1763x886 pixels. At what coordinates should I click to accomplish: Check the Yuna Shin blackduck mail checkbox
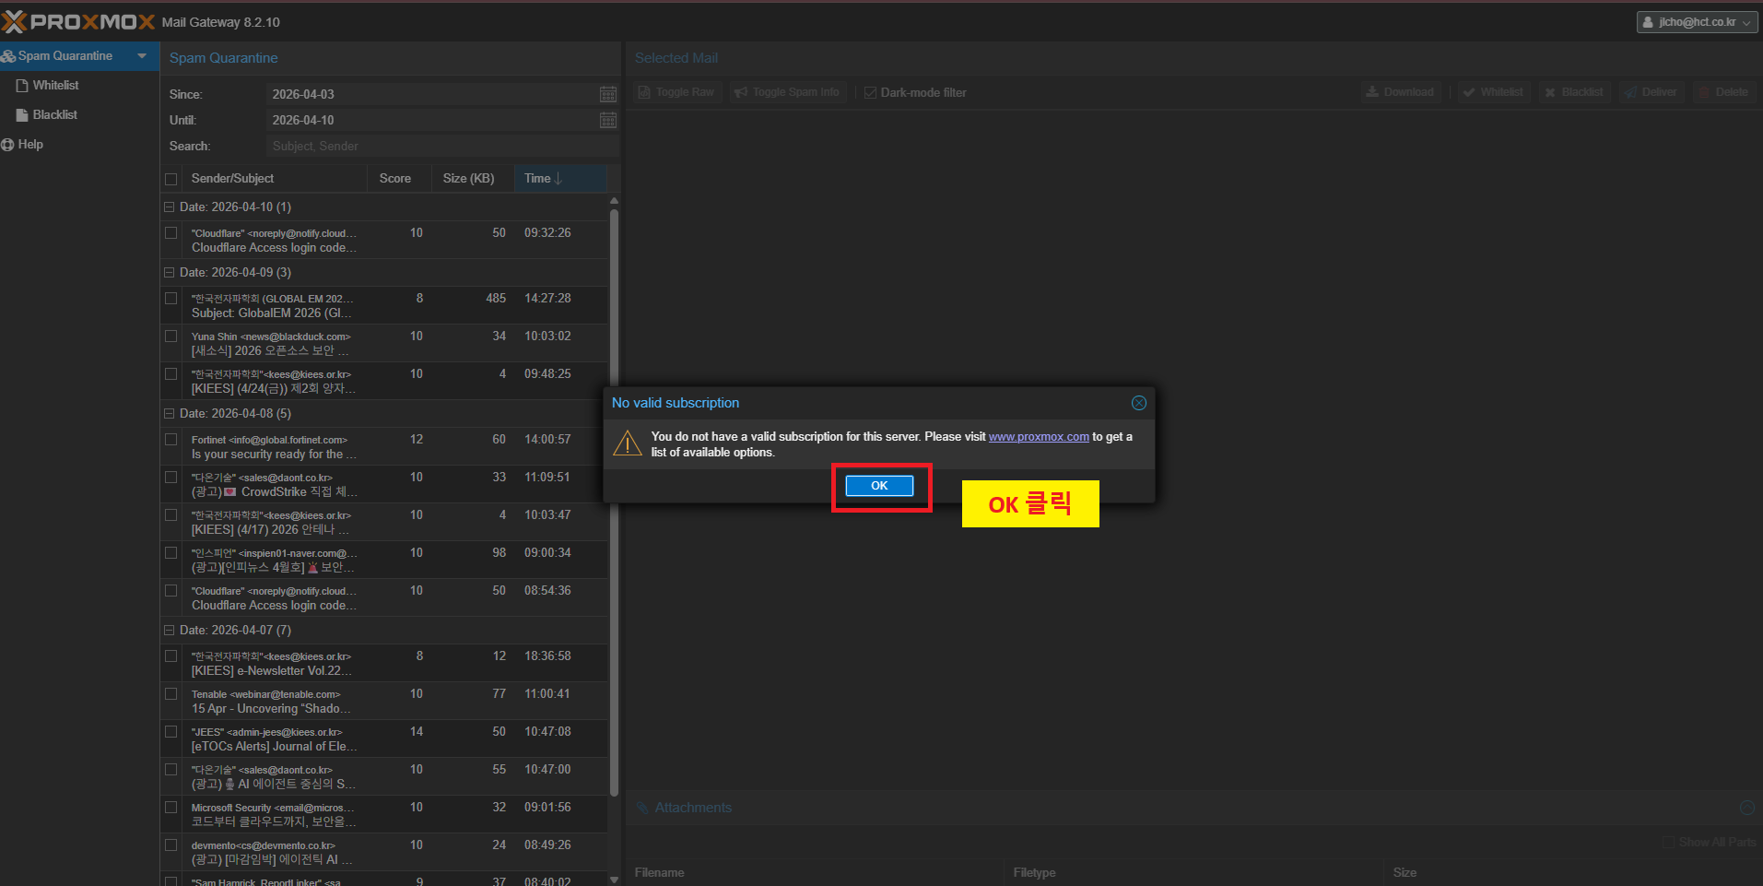click(x=170, y=337)
